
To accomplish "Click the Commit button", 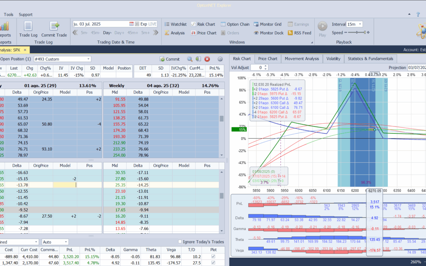I will pyautogui.click(x=170, y=59).
